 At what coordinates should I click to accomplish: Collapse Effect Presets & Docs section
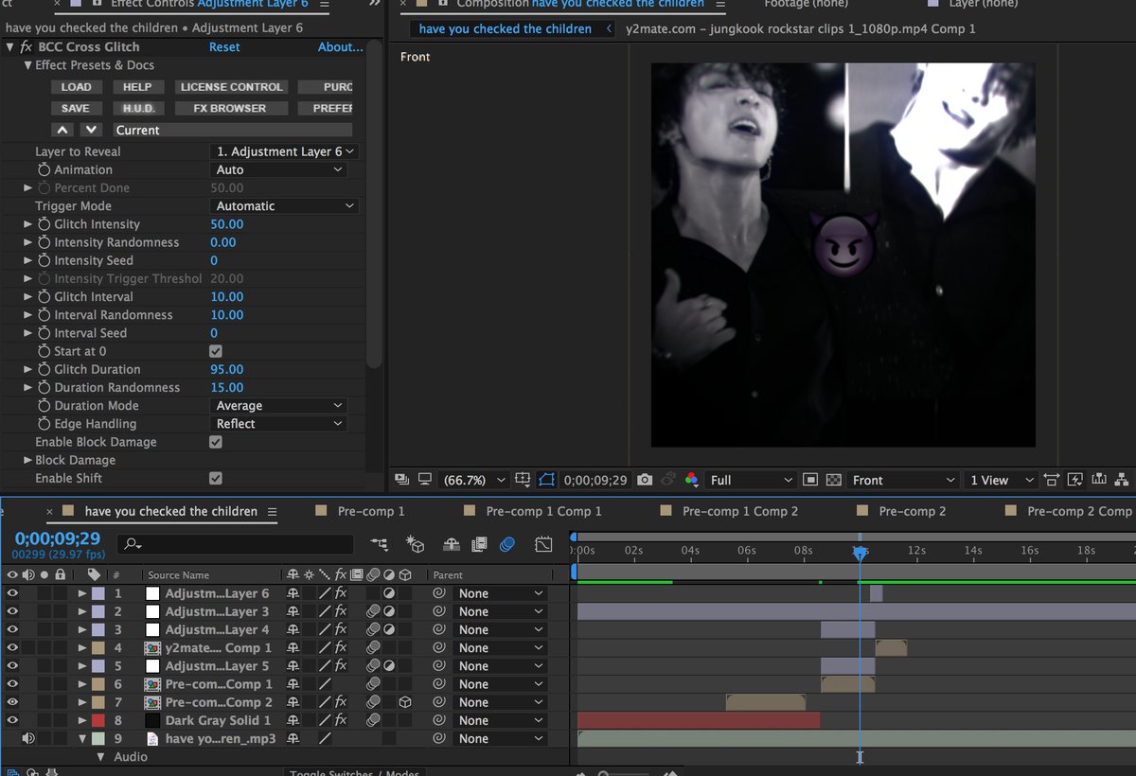click(x=28, y=65)
